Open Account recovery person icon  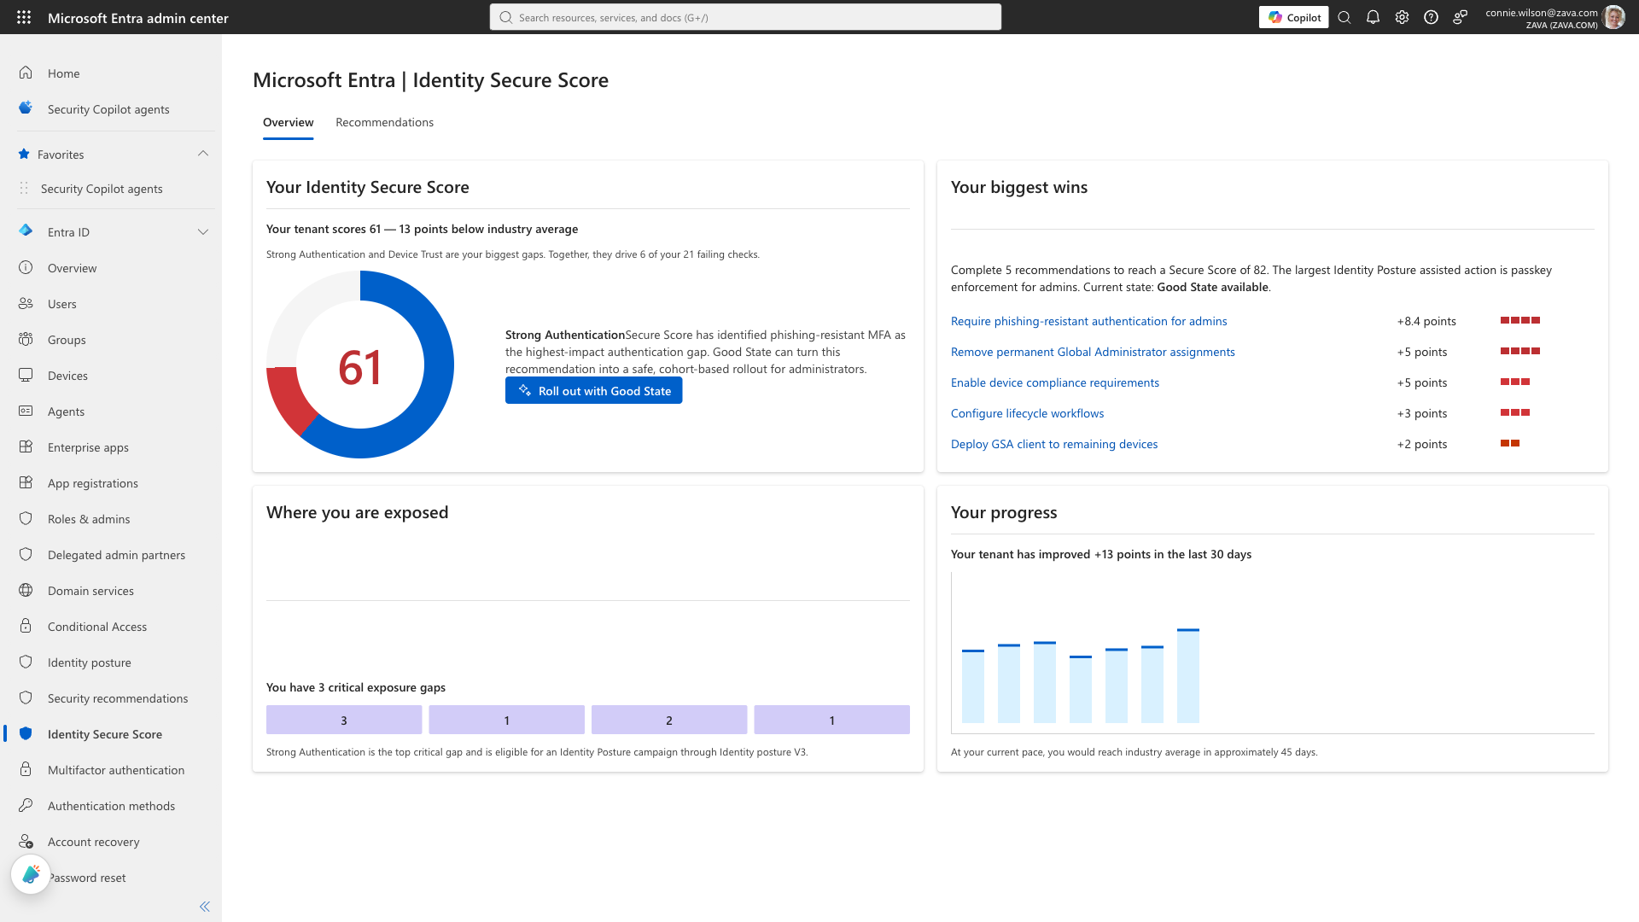tap(26, 841)
